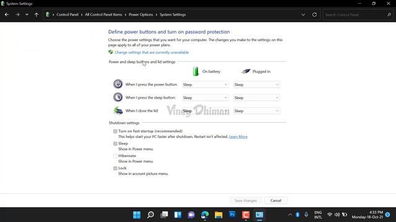Open the red Camtasia taskbar icon
The image size is (396, 222).
[246, 215]
